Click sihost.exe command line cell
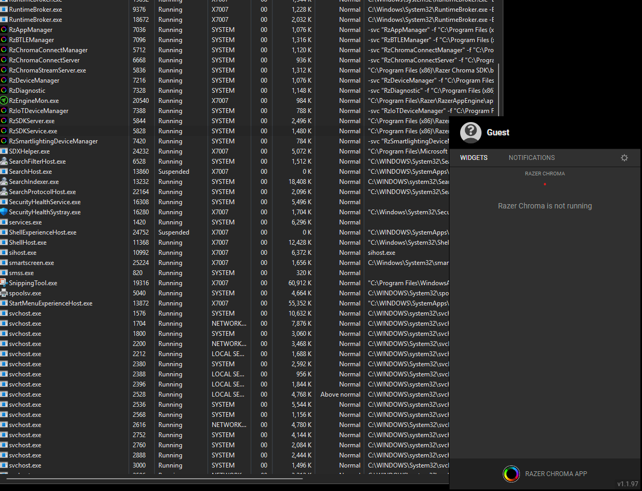Viewport: 642px width, 491px height. pos(382,253)
